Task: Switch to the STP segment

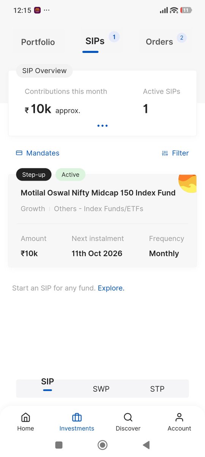Action: coord(157,389)
